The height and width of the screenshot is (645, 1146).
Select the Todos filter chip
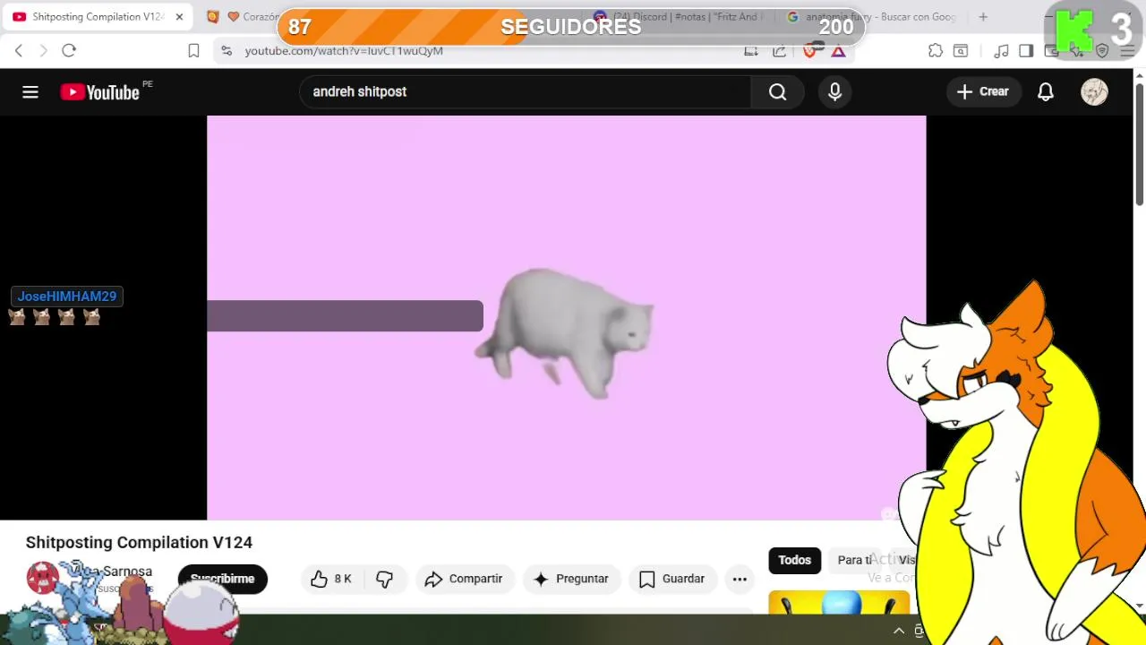[x=794, y=560]
